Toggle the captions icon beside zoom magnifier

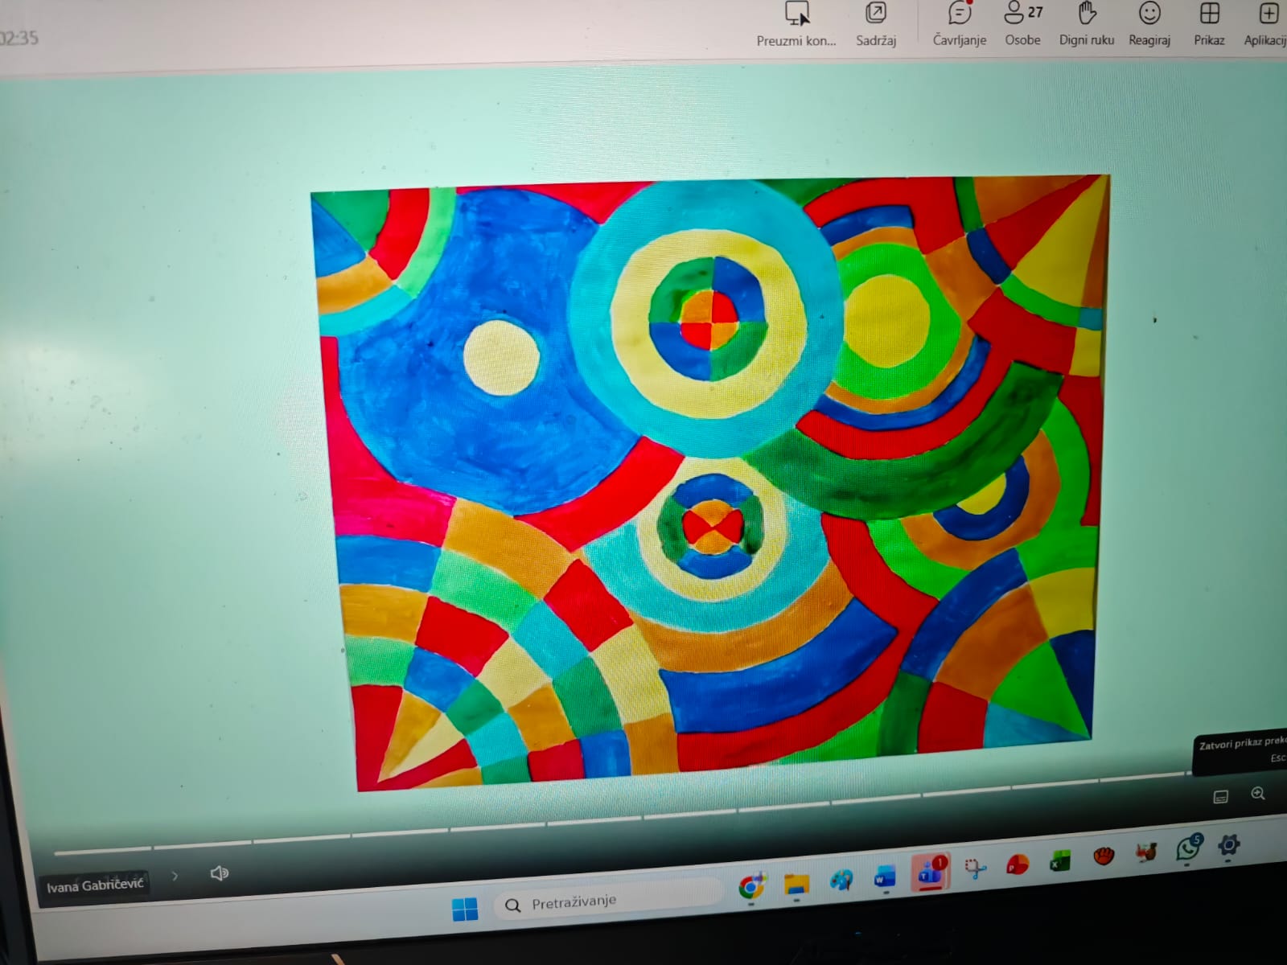[1220, 797]
